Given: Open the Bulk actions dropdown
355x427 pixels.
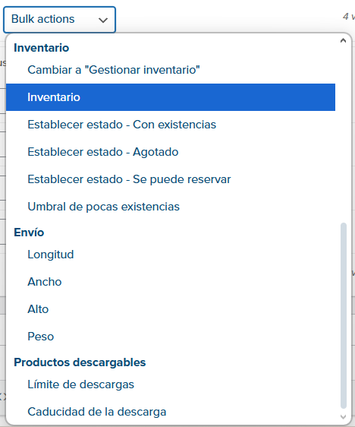Looking at the screenshot, I should [59, 20].
